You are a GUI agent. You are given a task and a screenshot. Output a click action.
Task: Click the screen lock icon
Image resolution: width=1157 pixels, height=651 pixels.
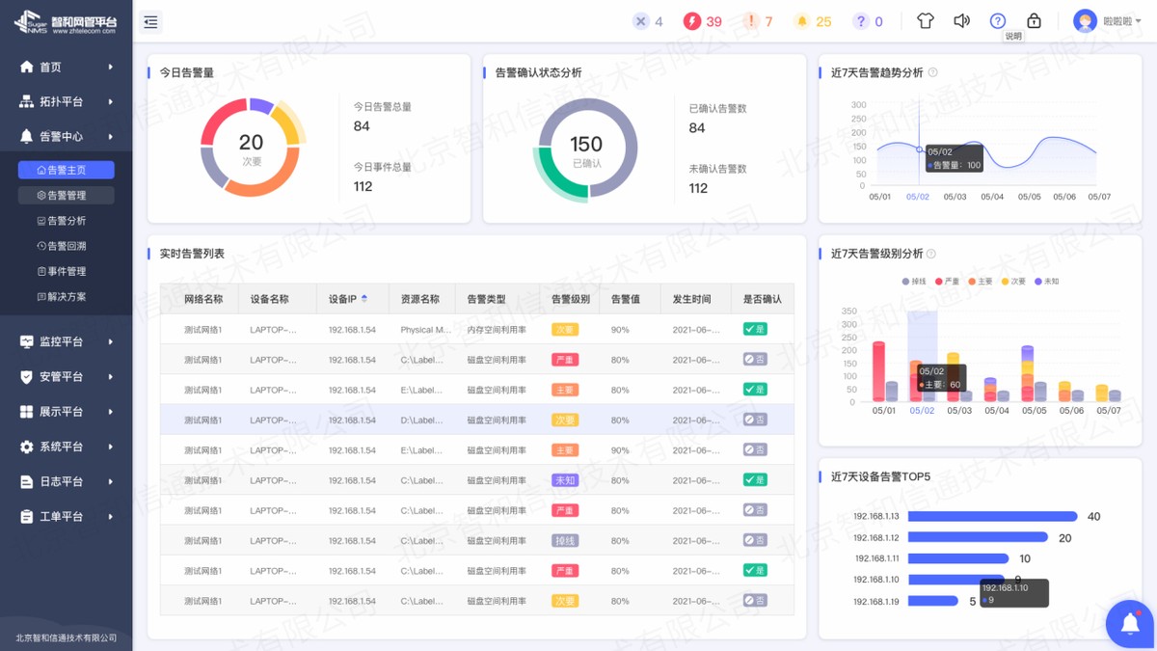tap(1034, 19)
